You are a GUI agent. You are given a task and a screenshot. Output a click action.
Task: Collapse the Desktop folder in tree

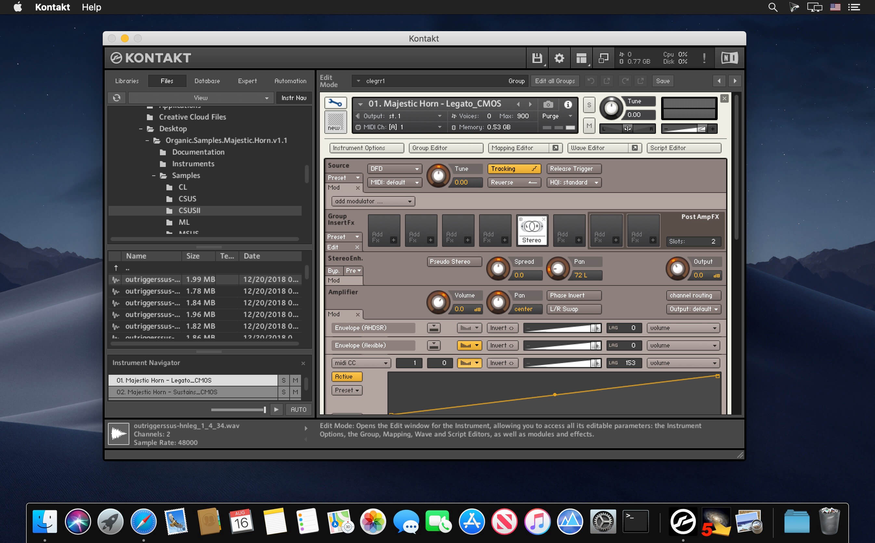tap(141, 129)
